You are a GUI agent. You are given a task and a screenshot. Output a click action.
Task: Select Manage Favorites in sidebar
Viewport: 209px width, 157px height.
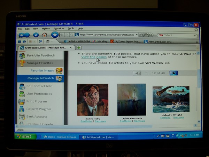41,63
